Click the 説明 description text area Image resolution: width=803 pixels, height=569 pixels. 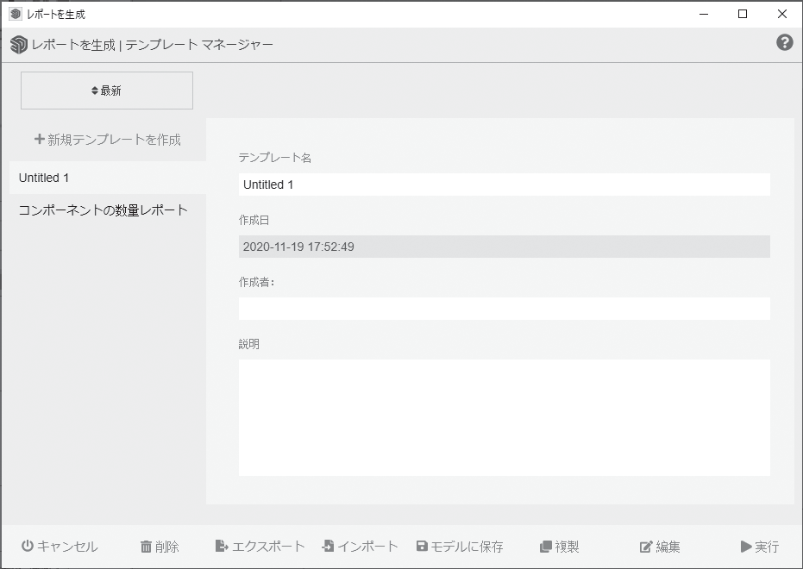point(505,416)
